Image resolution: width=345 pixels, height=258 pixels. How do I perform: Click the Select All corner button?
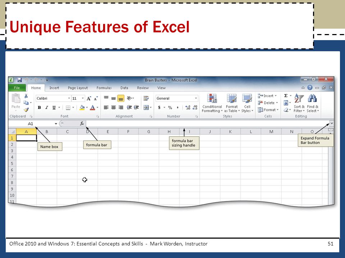pos(12,132)
